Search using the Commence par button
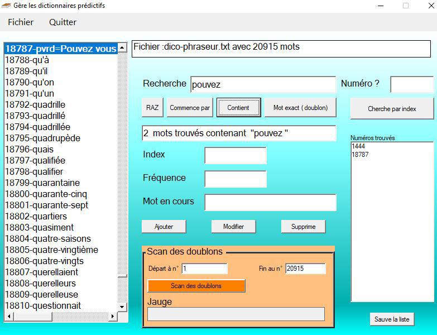This screenshot has width=437, height=335. click(x=190, y=108)
